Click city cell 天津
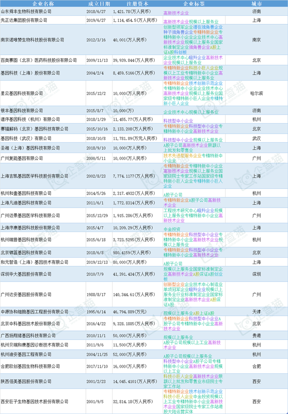The image size is (288, 414). click(256, 312)
